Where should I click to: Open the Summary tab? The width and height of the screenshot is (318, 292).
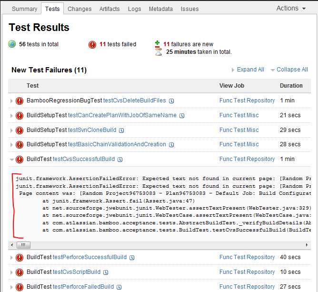pos(25,9)
